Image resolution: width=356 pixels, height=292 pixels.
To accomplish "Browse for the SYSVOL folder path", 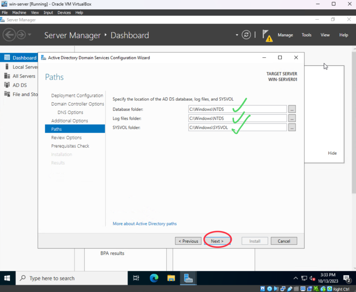I will 292,128.
